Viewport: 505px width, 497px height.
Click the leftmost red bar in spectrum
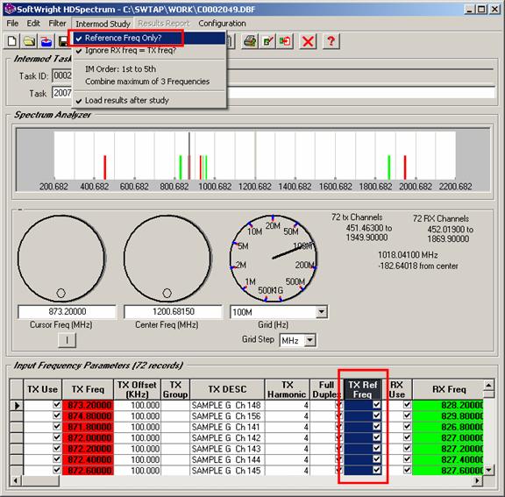pos(104,167)
